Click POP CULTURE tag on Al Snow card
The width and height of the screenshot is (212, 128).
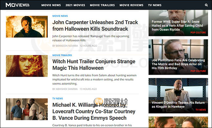[198, 32]
